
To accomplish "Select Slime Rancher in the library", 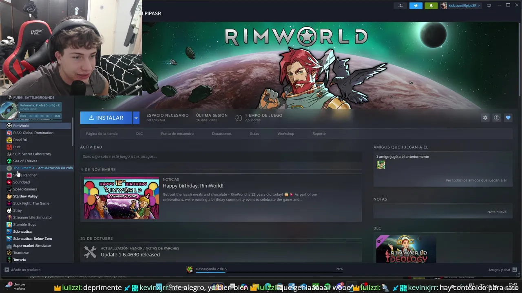I will [24, 175].
